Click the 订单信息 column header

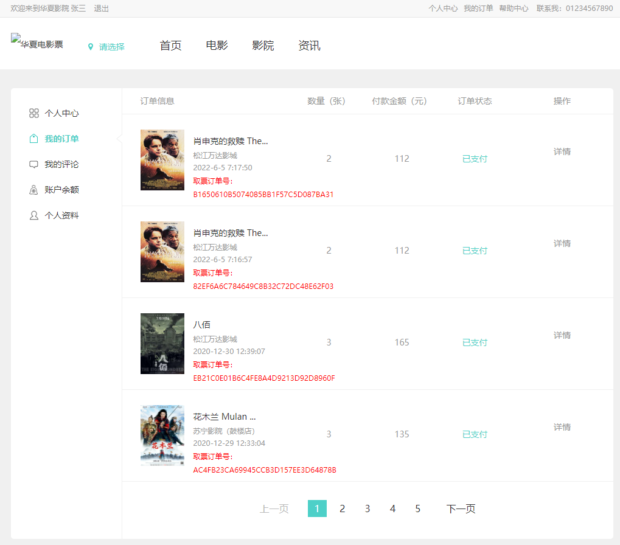(x=158, y=101)
